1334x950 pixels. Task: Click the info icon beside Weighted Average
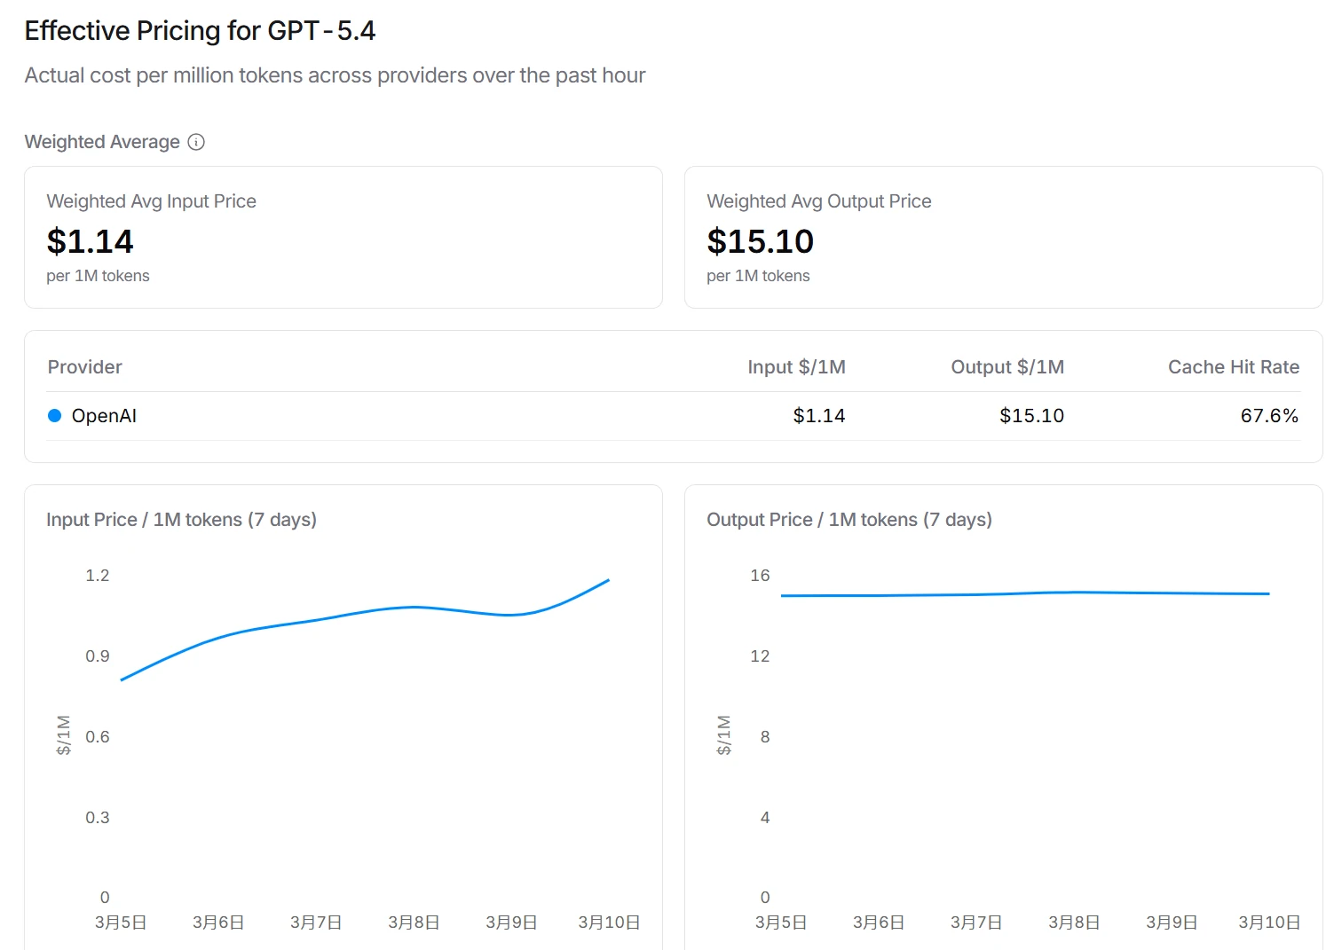197,142
